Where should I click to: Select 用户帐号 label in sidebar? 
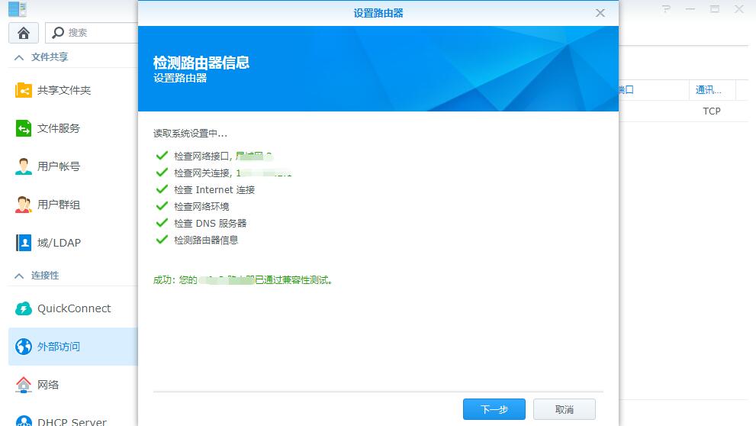pyautogui.click(x=59, y=166)
